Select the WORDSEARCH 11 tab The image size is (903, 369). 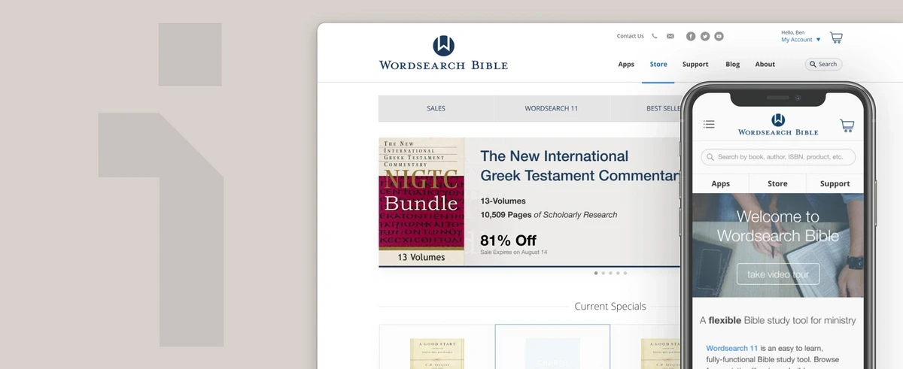coord(552,108)
